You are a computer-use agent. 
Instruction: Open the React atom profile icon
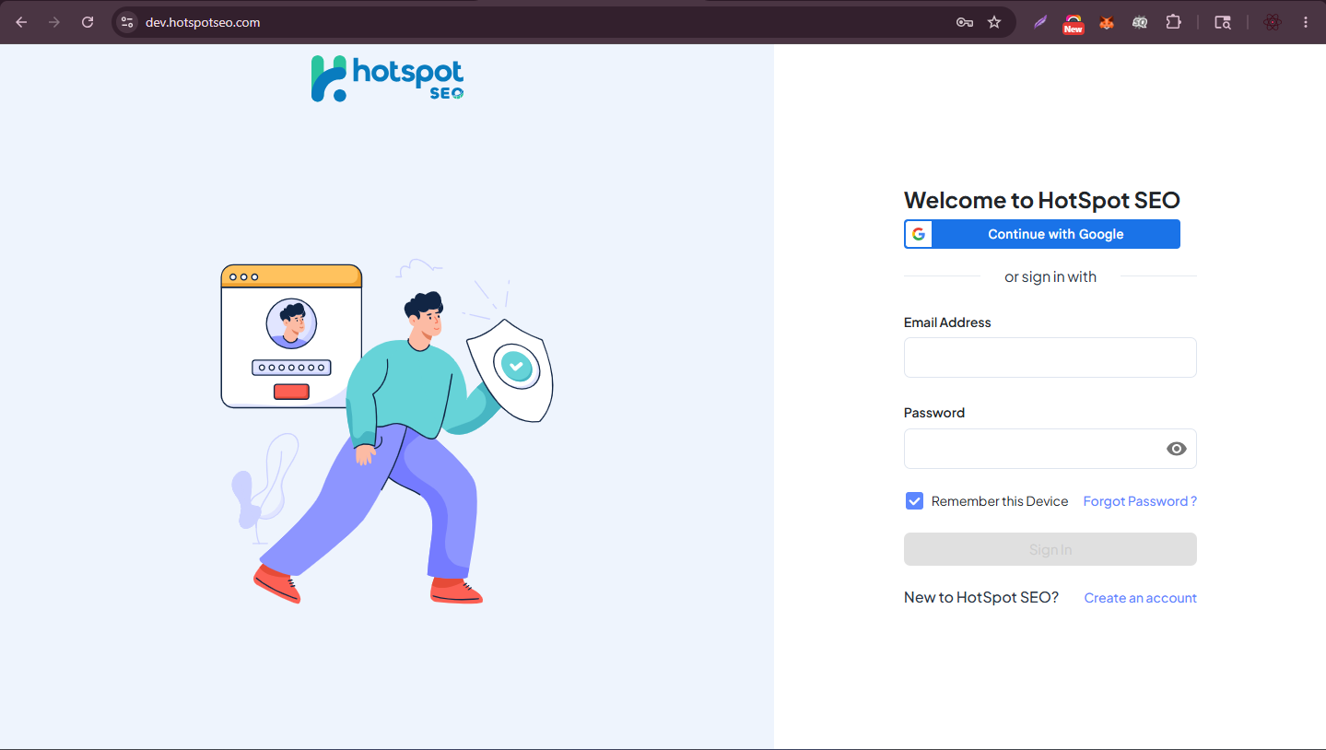1273,22
